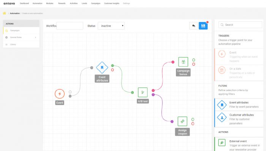This screenshot has height=151, width=266.
Task: Open the Campaigns top menu
Action: point(95,3)
